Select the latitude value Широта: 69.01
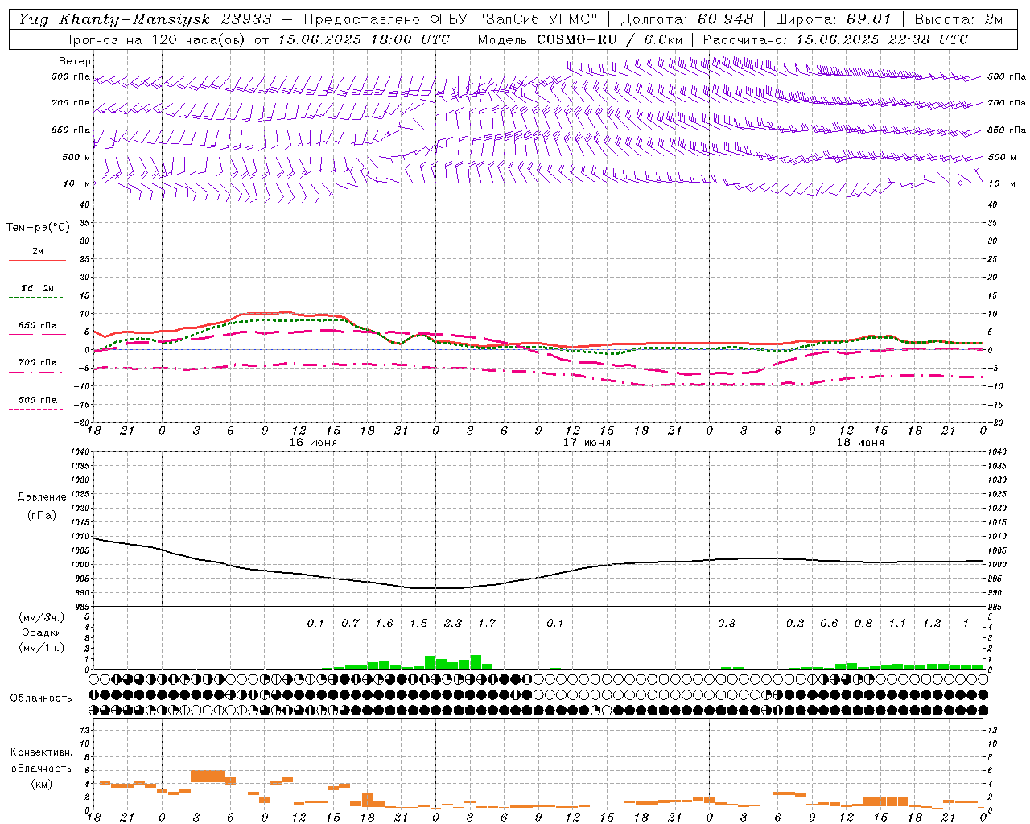The image size is (1030, 824). [x=833, y=19]
